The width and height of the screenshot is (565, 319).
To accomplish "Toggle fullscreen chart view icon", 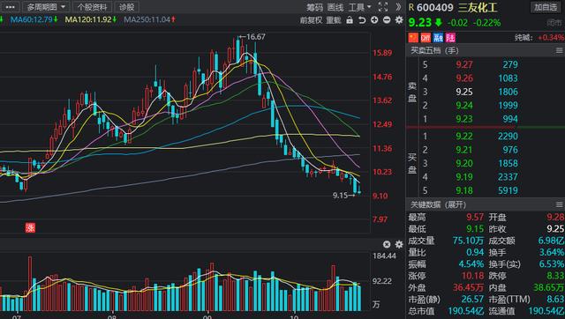I will click(382, 7).
